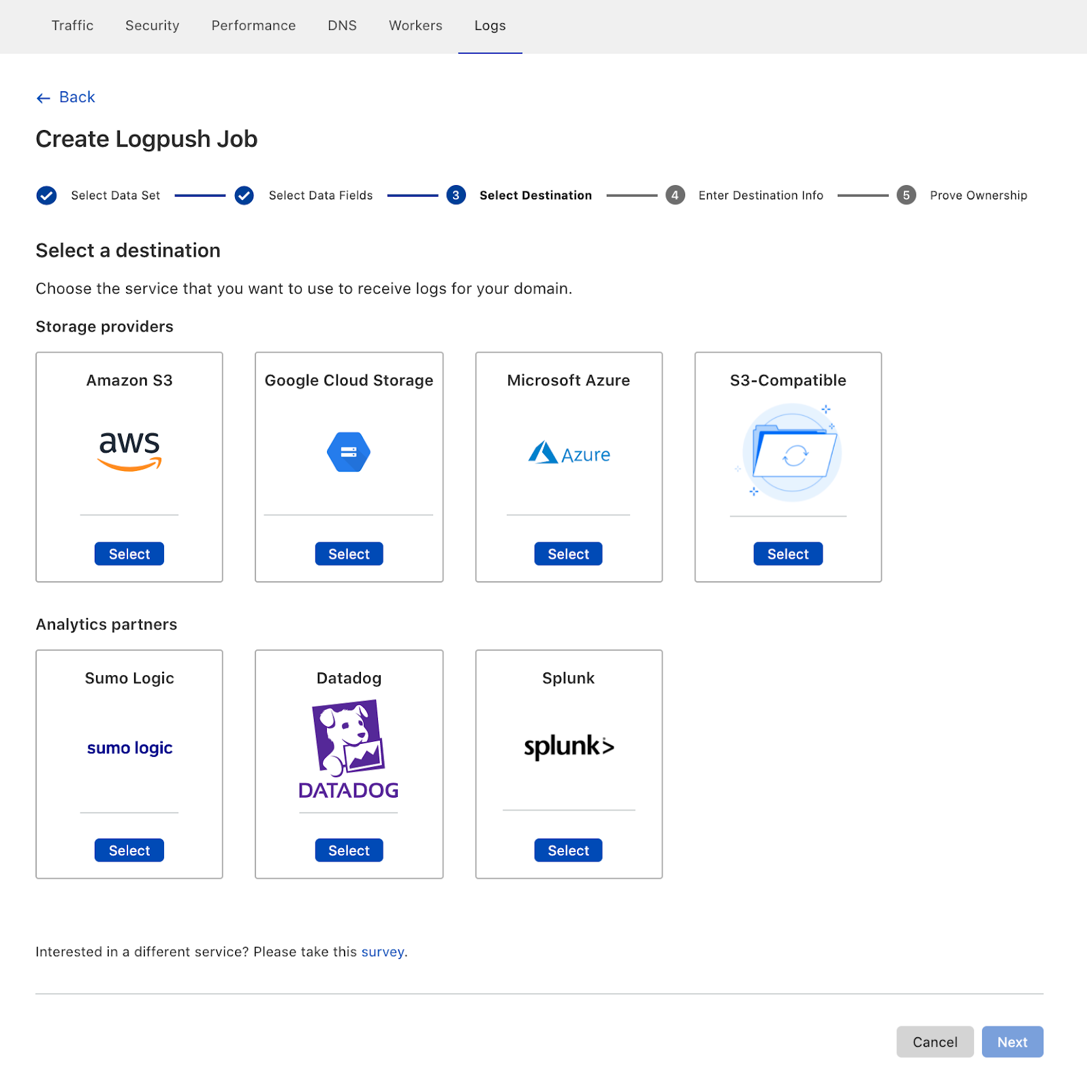Viewport: 1087px width, 1089px height.
Task: Select Splunk as destination
Action: pos(569,851)
